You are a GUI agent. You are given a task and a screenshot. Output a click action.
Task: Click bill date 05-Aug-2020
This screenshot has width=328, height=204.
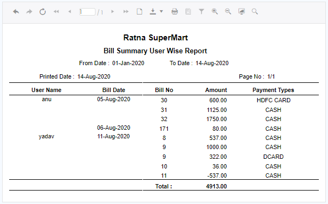pyautogui.click(x=114, y=99)
